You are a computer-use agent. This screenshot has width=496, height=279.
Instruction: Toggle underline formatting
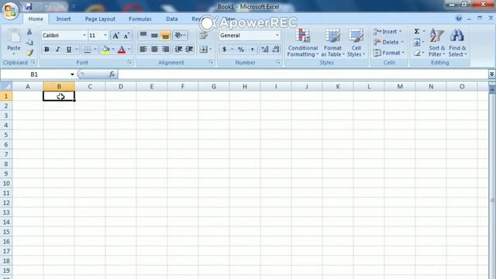[x=69, y=50]
